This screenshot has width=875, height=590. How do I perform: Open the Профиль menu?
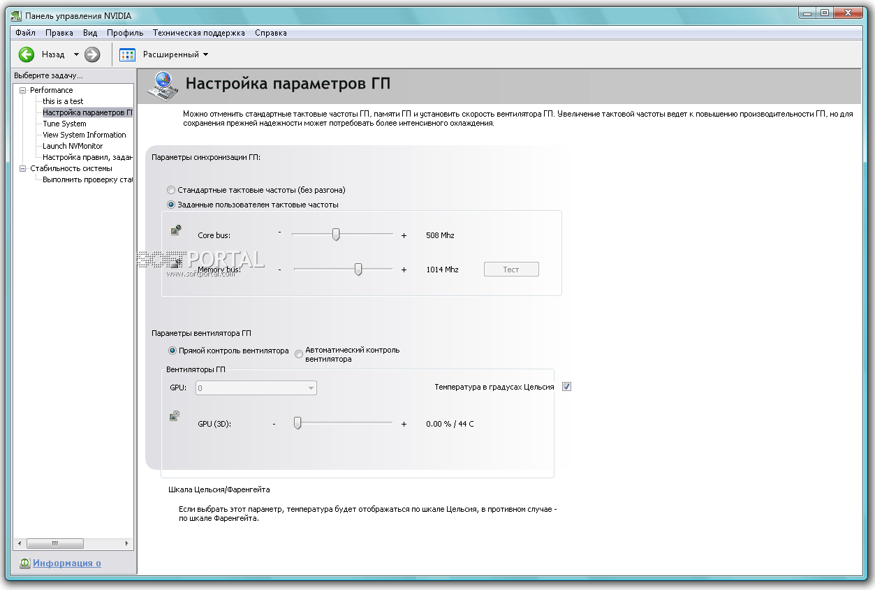[125, 33]
